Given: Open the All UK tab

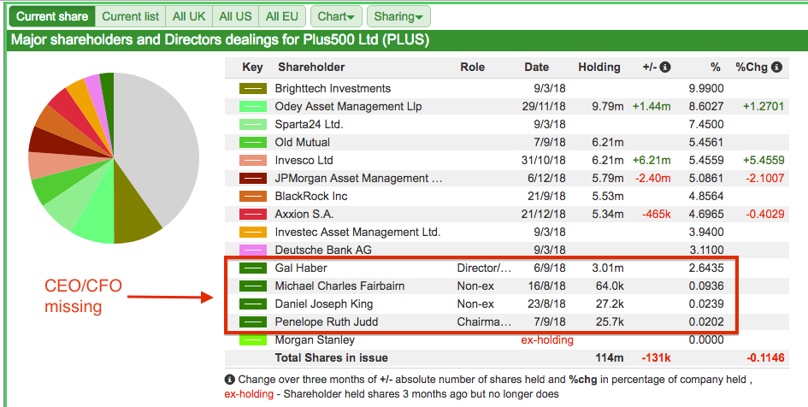Looking at the screenshot, I should coord(189,16).
